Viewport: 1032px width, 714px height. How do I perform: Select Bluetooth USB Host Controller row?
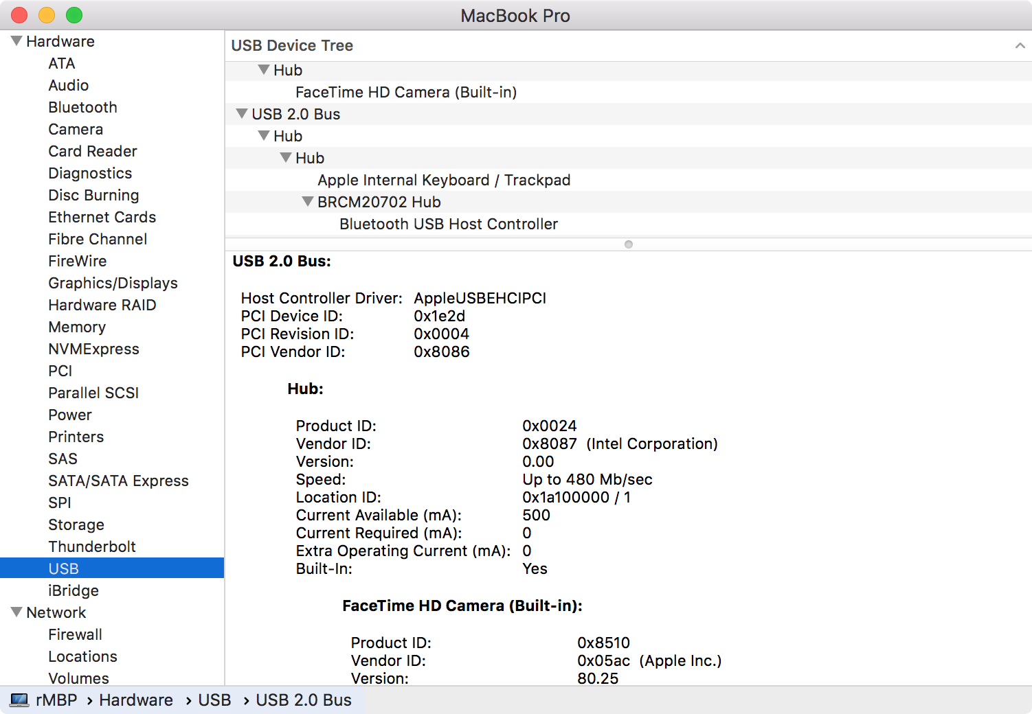point(448,224)
